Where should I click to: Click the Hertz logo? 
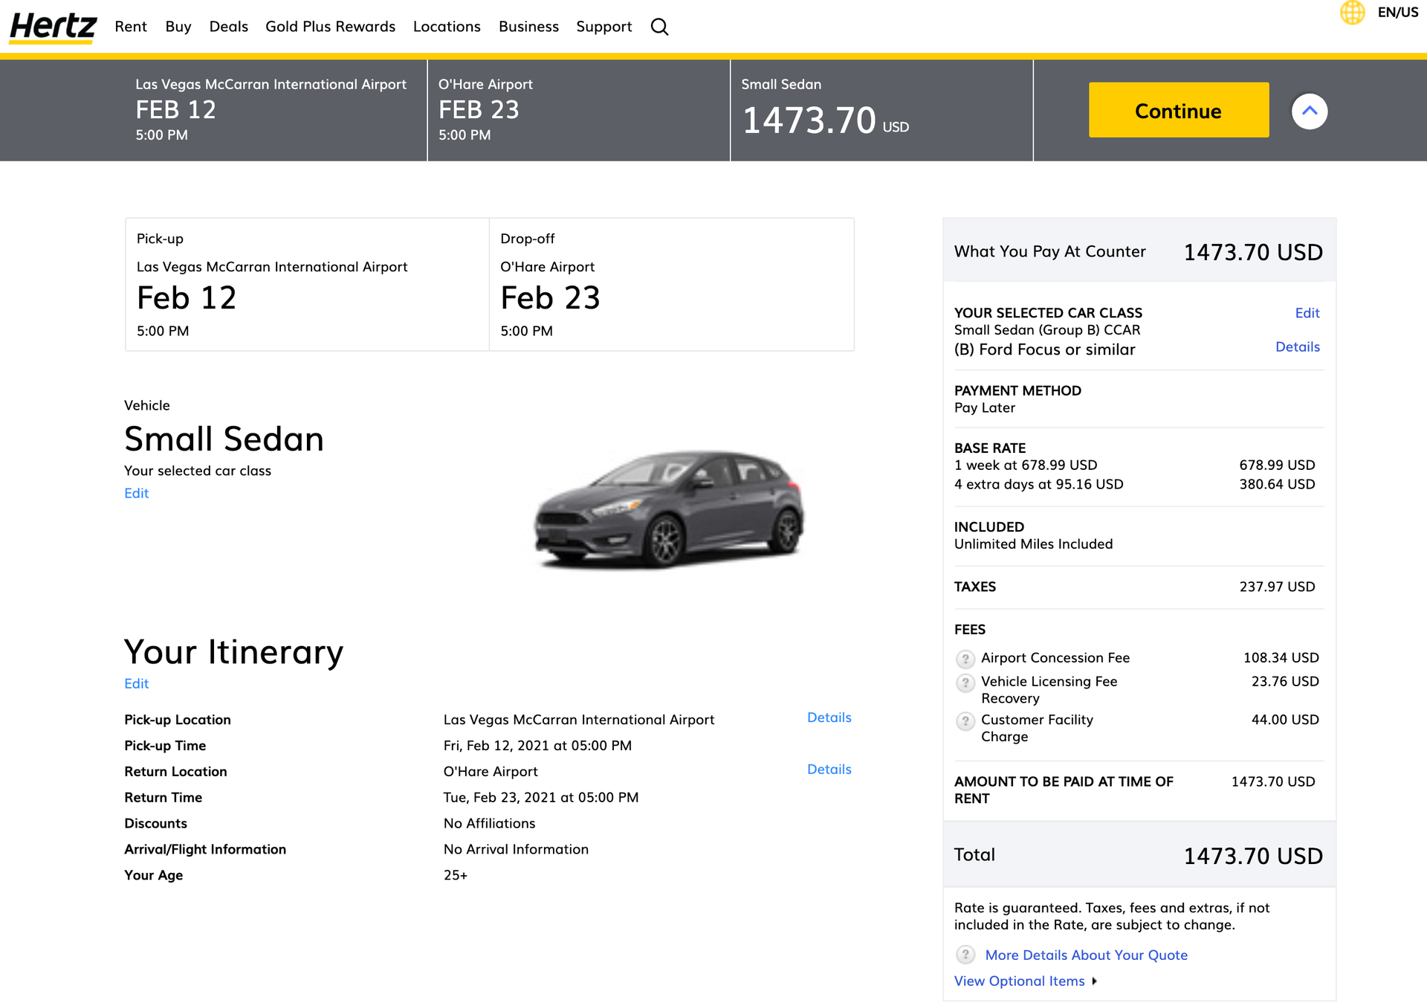[x=51, y=26]
